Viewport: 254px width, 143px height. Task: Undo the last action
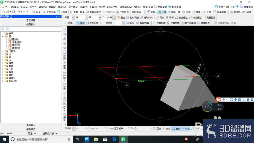pyautogui.click(x=19, y=12)
